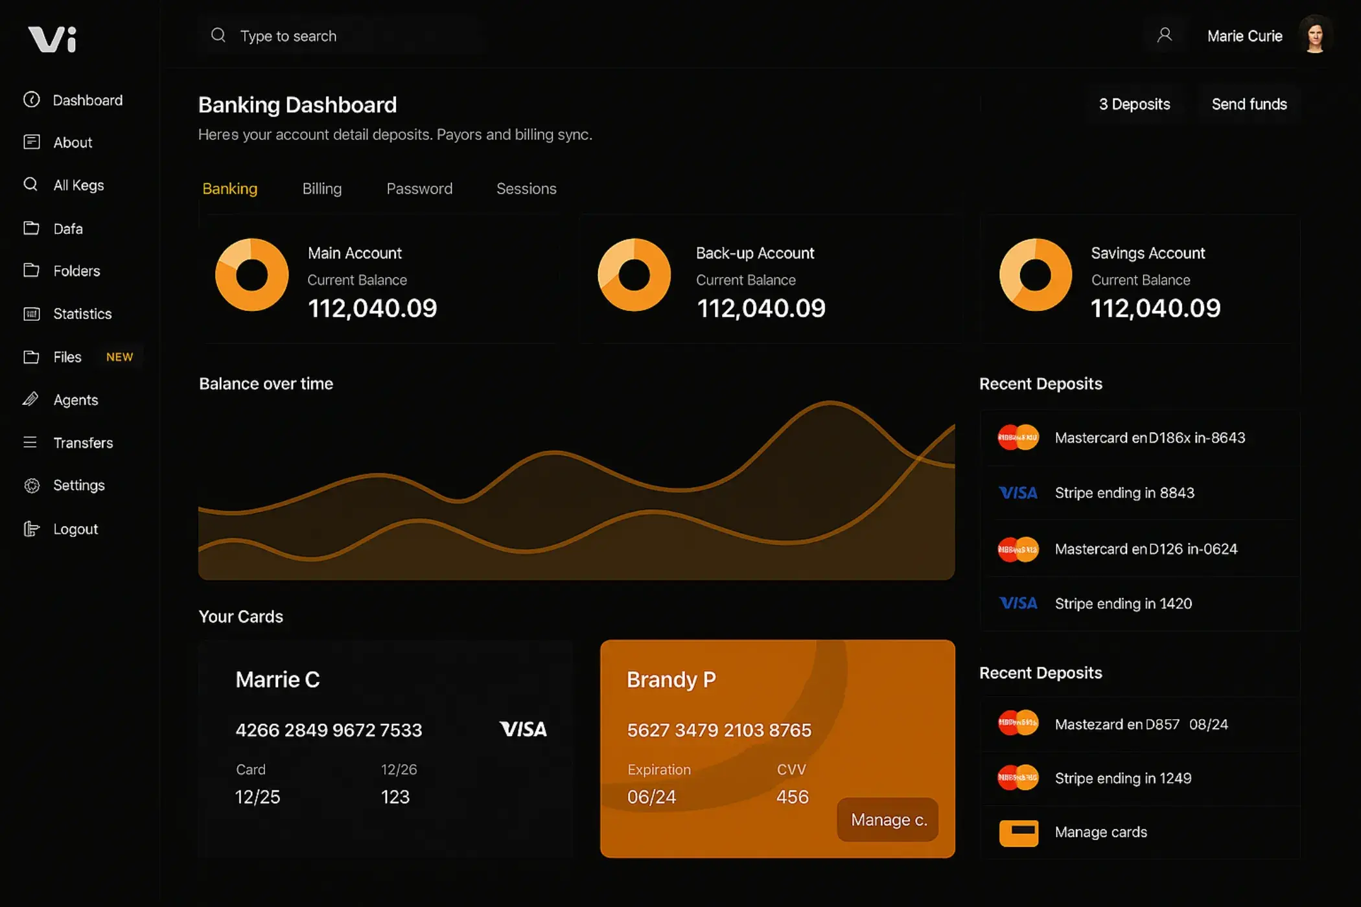Select the Statistics icon in sidebar
The height and width of the screenshot is (907, 1361).
(x=31, y=314)
